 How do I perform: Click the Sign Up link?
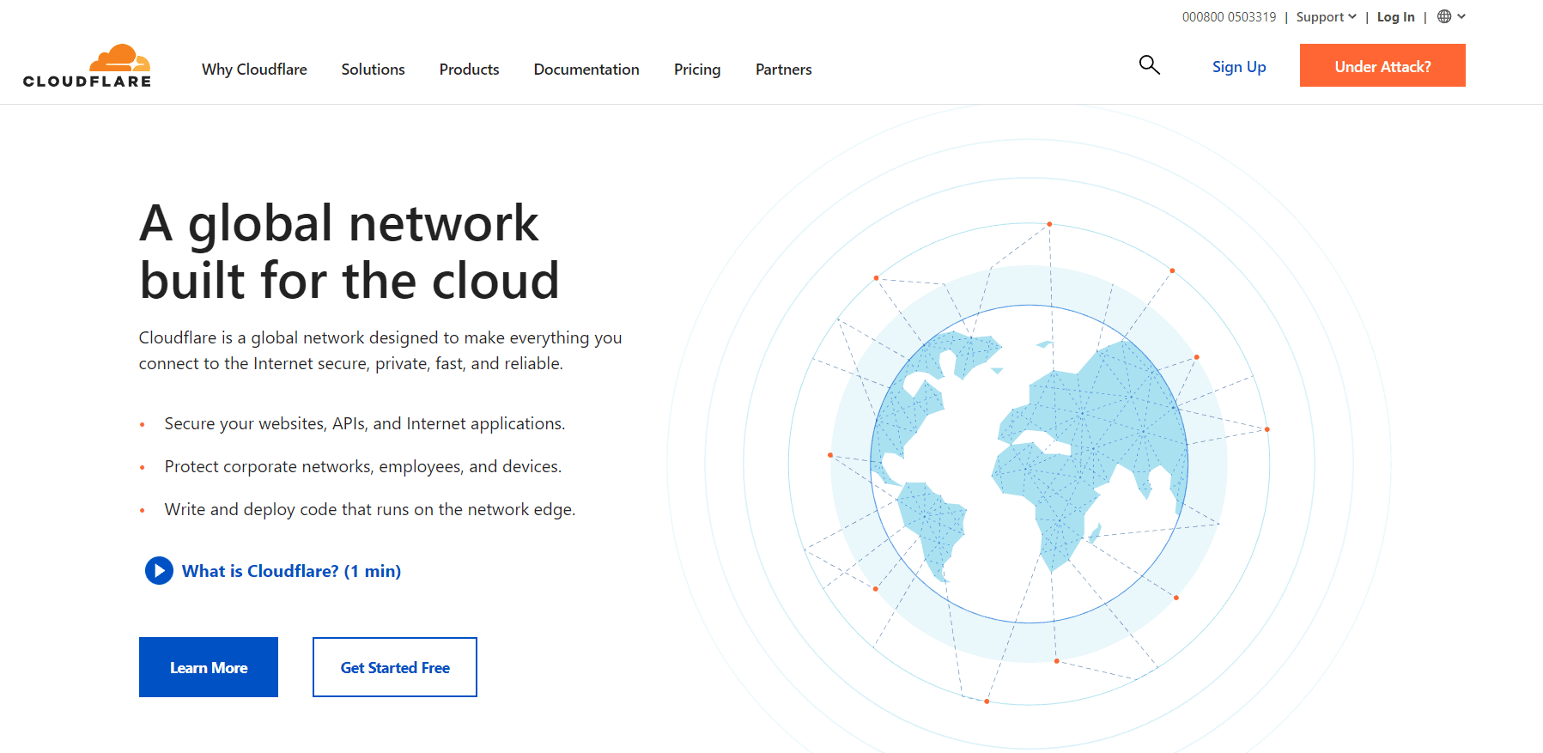pyautogui.click(x=1238, y=67)
